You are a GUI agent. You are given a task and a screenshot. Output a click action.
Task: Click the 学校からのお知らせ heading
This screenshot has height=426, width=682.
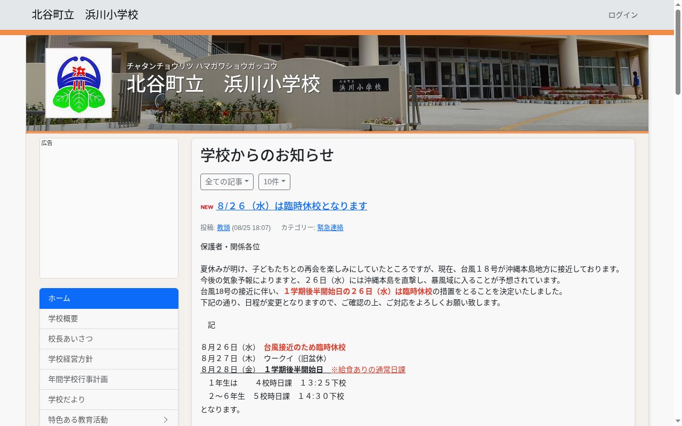267,155
